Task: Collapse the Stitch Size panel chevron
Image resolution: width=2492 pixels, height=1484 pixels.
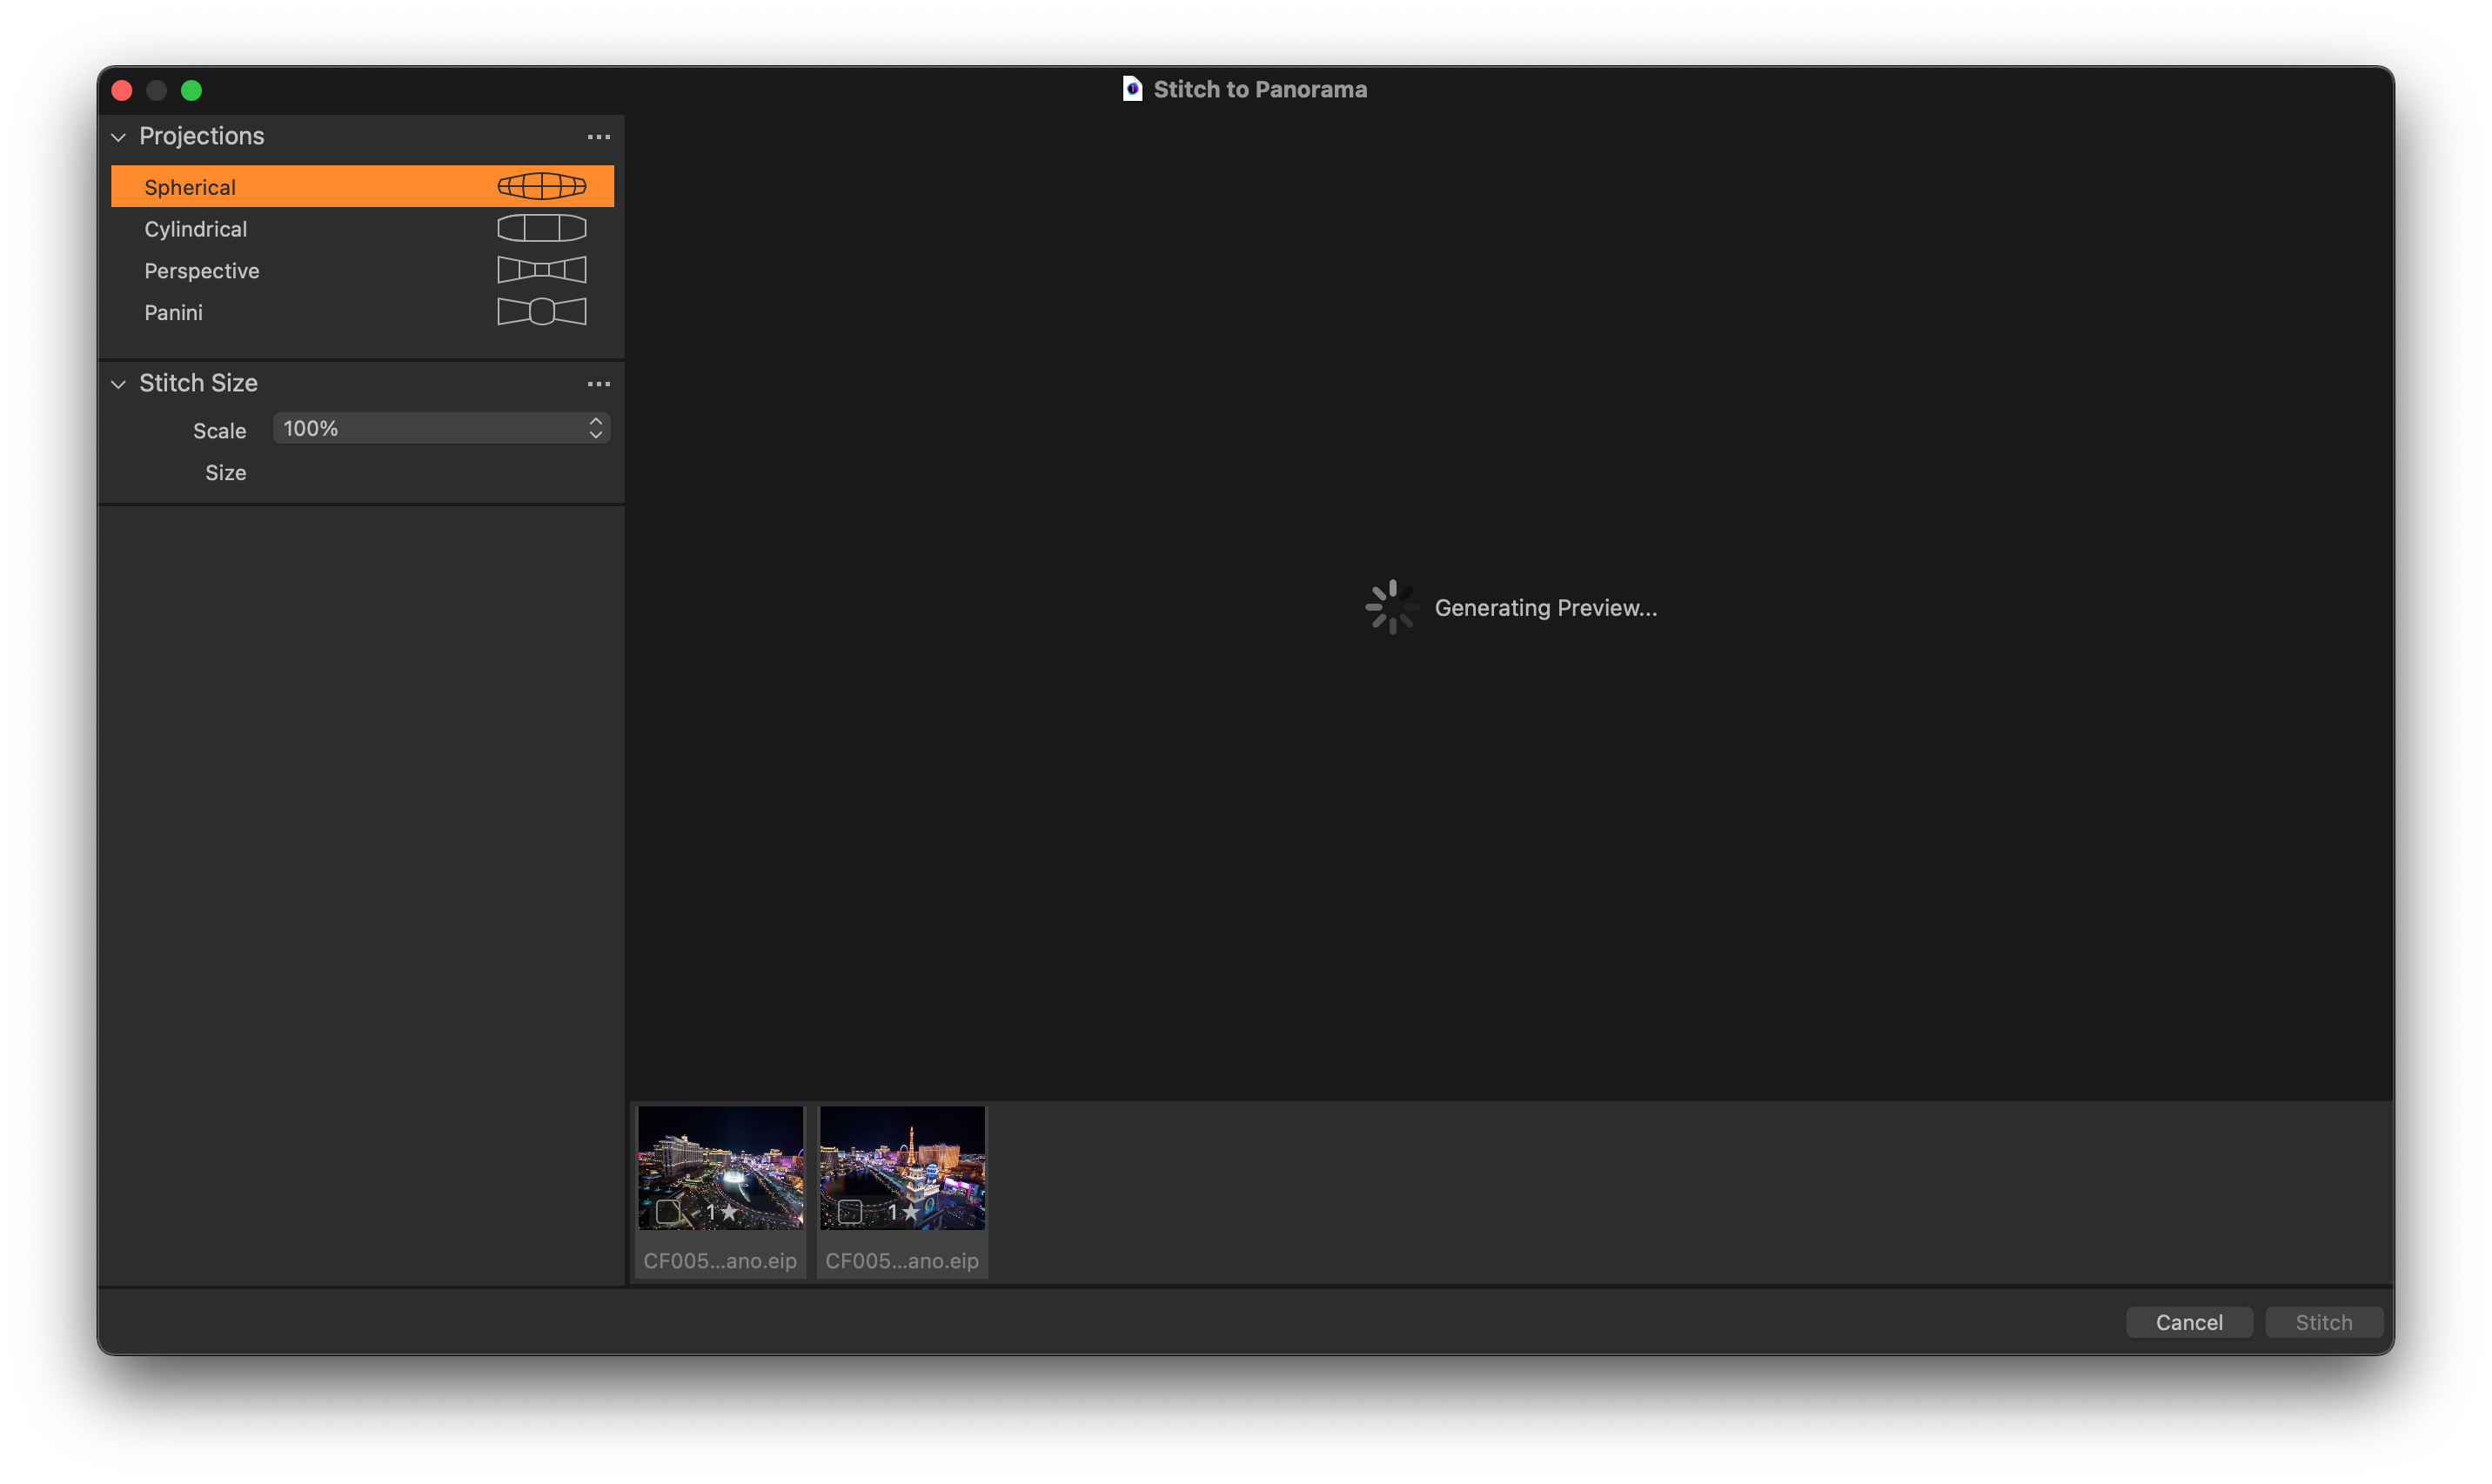Action: coord(119,384)
